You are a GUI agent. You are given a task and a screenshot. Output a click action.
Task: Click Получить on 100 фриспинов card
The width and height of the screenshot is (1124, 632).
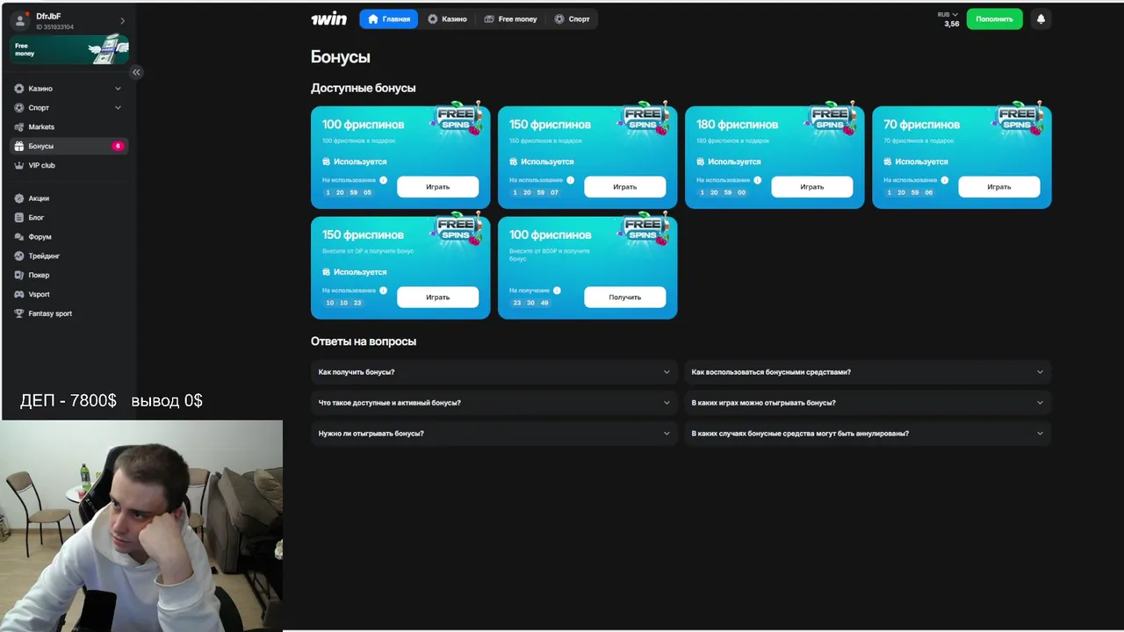(x=624, y=298)
